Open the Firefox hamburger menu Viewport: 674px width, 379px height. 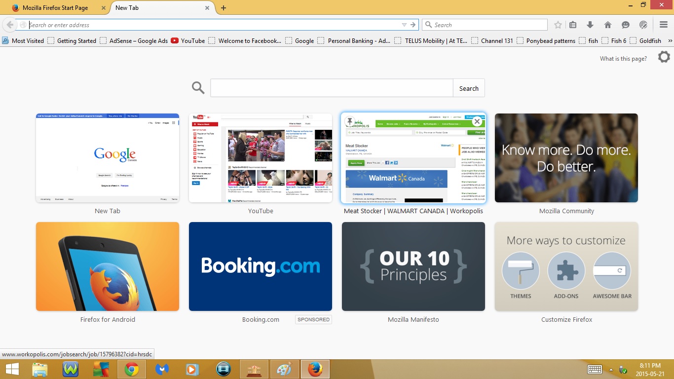click(x=664, y=25)
